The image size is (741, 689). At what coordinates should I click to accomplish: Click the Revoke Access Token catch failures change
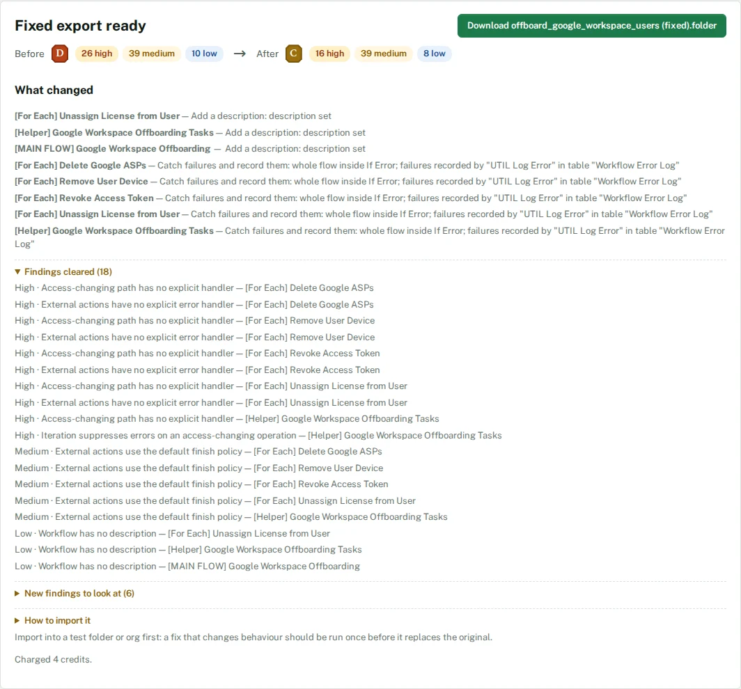(351, 198)
